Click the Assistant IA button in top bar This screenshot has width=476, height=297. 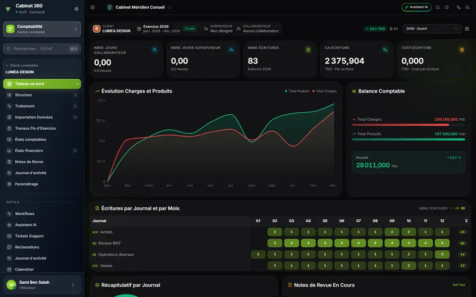coord(416,7)
